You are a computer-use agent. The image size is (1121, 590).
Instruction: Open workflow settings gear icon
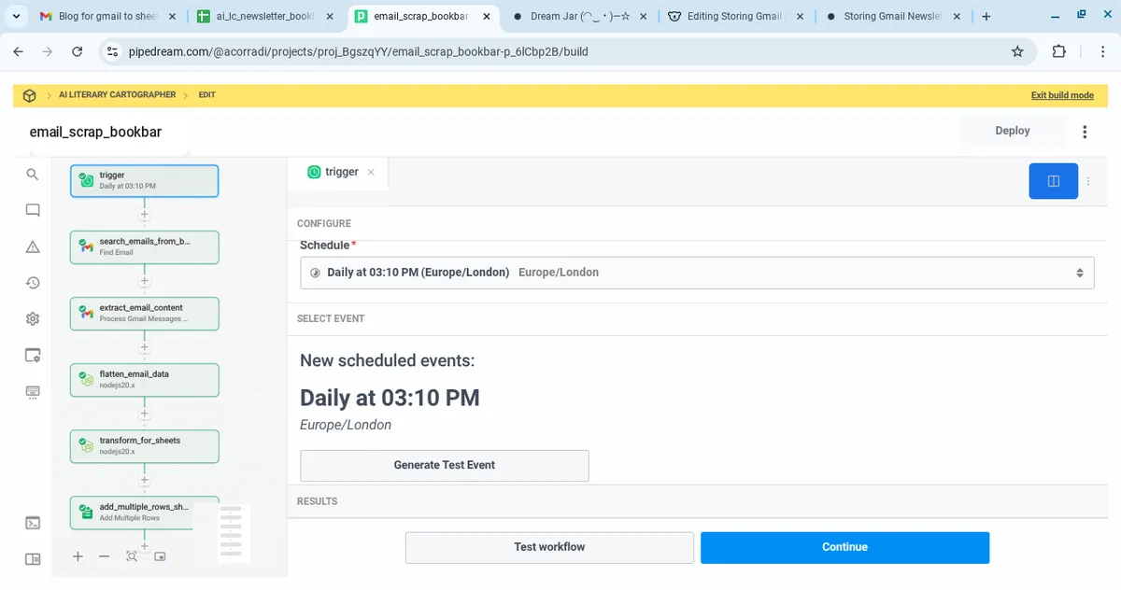(33, 318)
